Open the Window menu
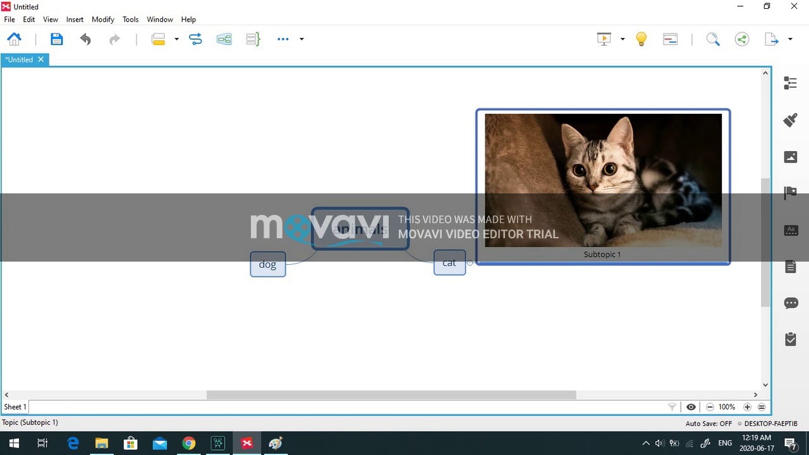Screen dimensions: 809x455 (x=160, y=20)
